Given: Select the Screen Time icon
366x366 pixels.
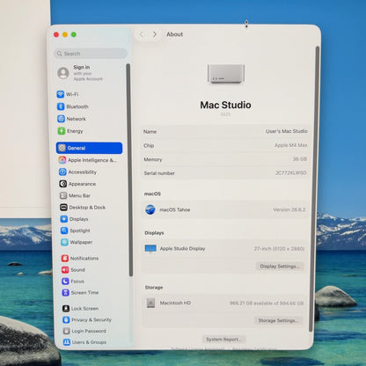Looking at the screenshot, I should (65, 292).
